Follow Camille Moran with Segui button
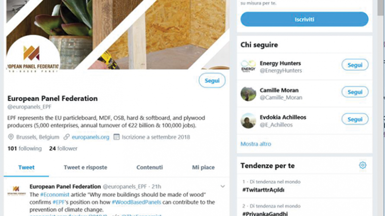This screenshot has height=216, width=385. click(355, 92)
